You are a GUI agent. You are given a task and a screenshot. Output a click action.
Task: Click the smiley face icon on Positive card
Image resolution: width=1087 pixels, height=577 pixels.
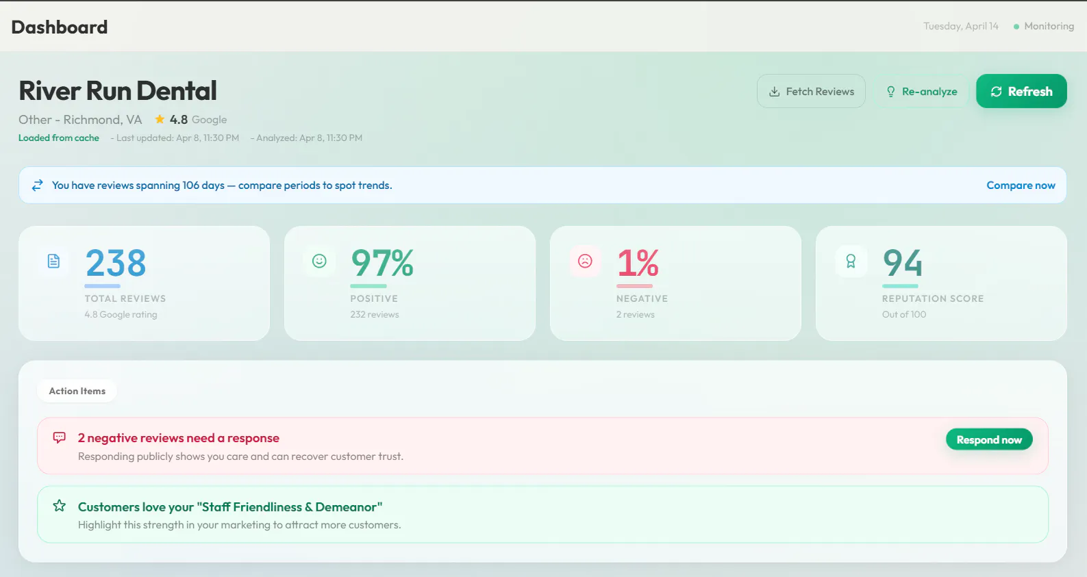[319, 261]
